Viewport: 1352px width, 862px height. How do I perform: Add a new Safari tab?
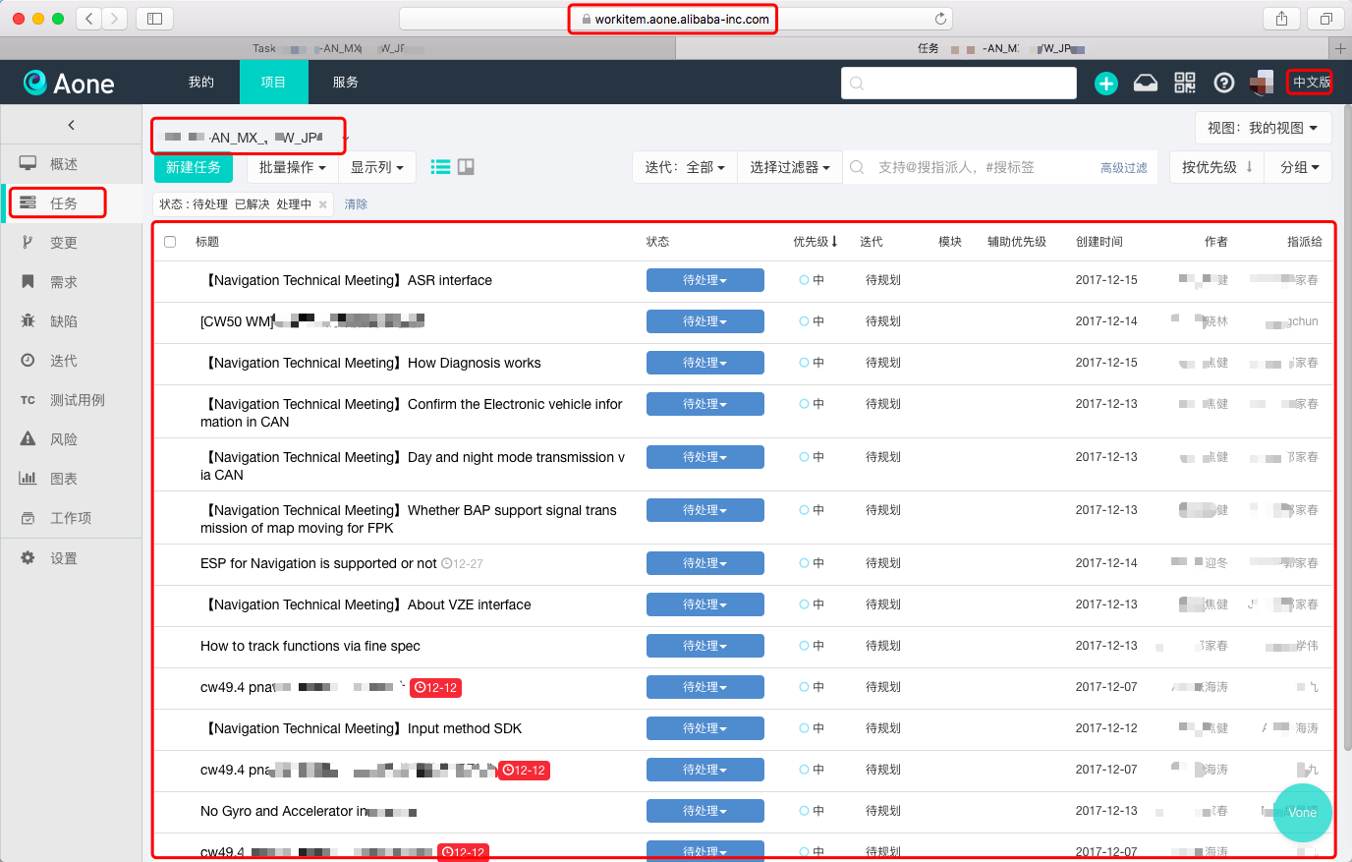pos(1340,48)
